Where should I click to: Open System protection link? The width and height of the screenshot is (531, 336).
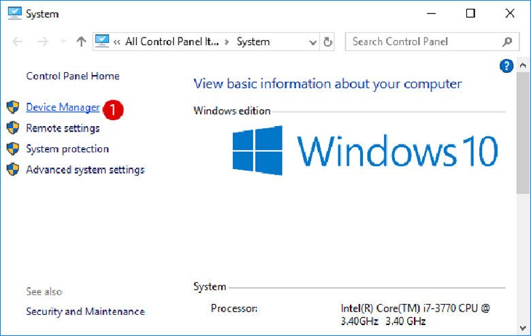click(67, 149)
